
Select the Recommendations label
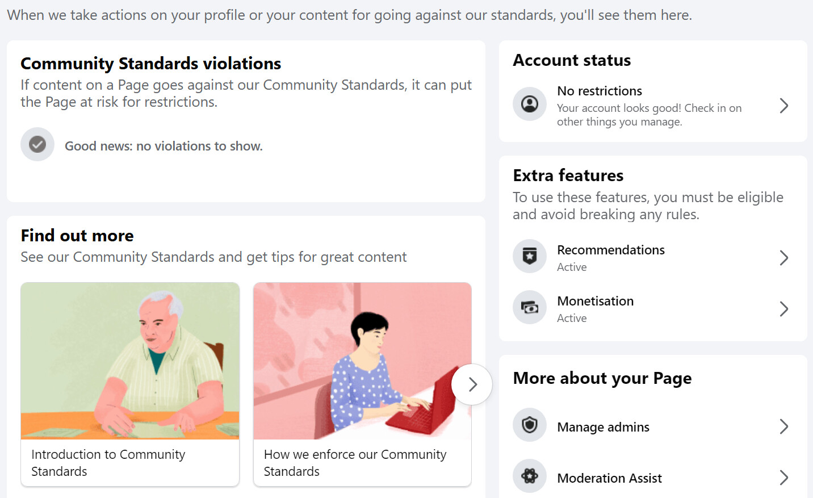click(611, 250)
